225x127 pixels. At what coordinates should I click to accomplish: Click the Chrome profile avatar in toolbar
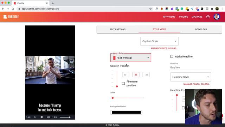point(217,9)
